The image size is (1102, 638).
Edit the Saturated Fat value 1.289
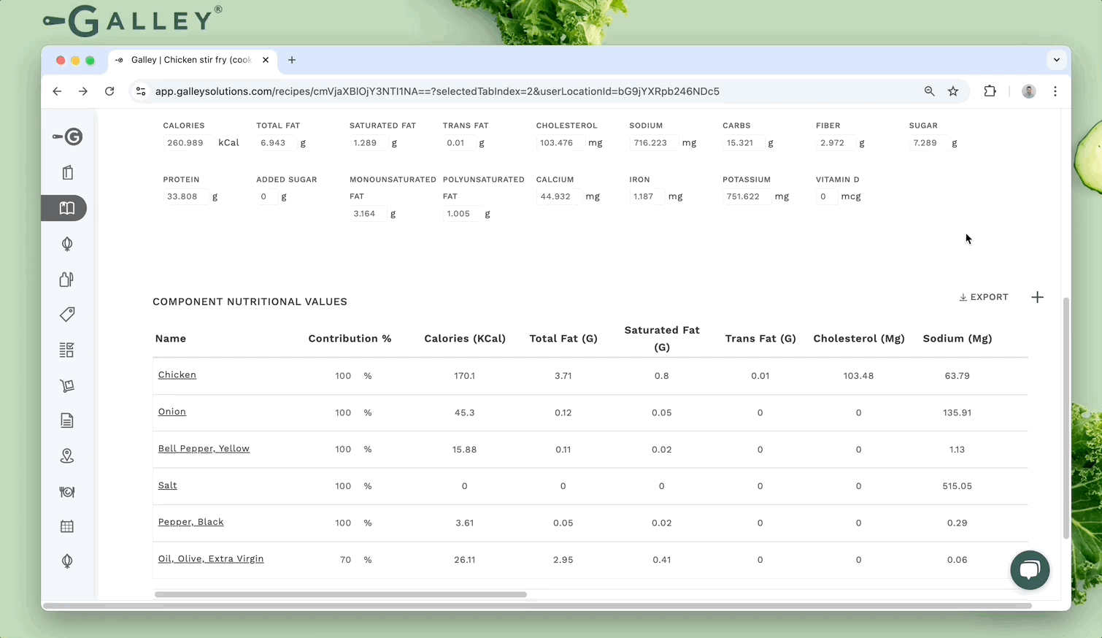coord(369,143)
